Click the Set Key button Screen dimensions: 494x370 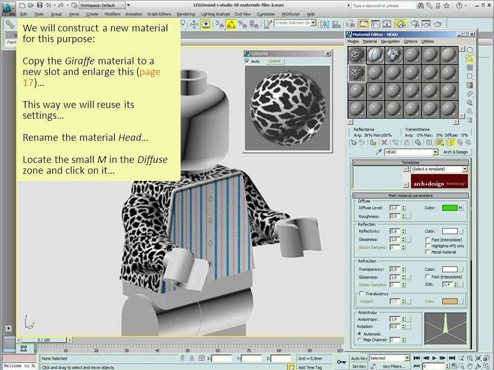(359, 366)
